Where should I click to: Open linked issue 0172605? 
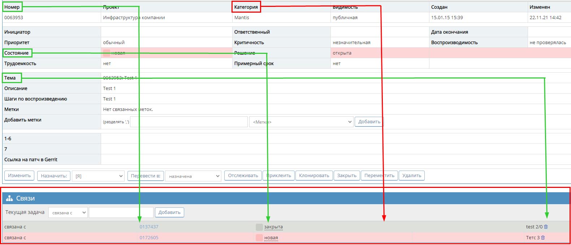point(149,238)
